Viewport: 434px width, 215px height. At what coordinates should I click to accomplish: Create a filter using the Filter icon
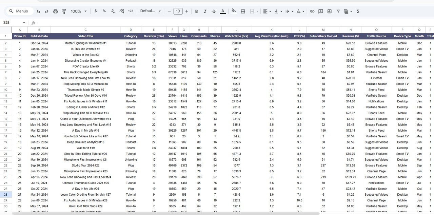coord(338,11)
